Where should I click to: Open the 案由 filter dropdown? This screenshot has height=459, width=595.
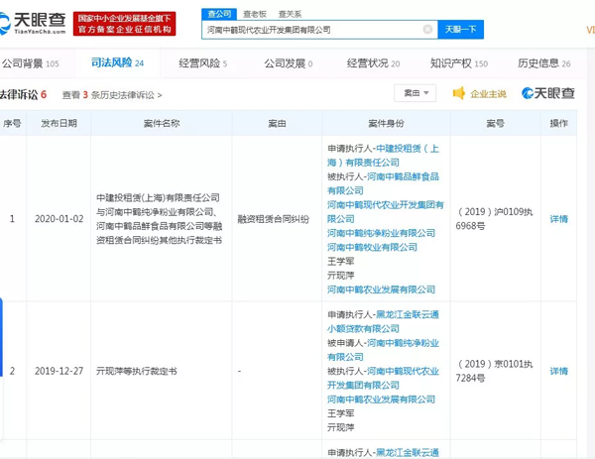[414, 93]
